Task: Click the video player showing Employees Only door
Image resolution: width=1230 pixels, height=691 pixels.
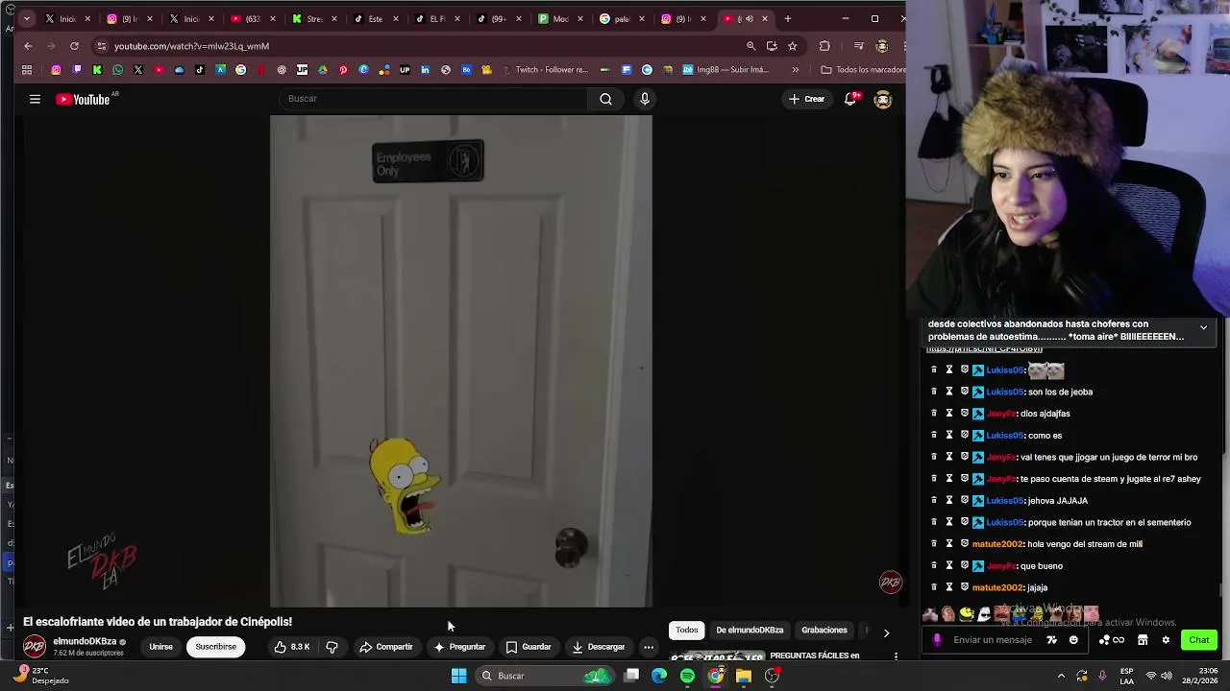Action: point(461,362)
